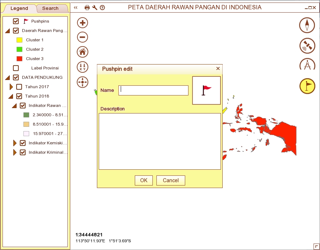This screenshot has width=320, height=250.
Task: Click the Cluster 3 red color swatch
Action: (x=19, y=59)
